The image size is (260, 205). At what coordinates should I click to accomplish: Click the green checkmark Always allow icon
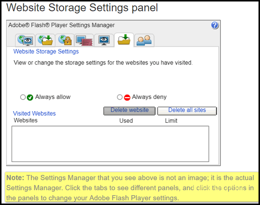coord(30,98)
